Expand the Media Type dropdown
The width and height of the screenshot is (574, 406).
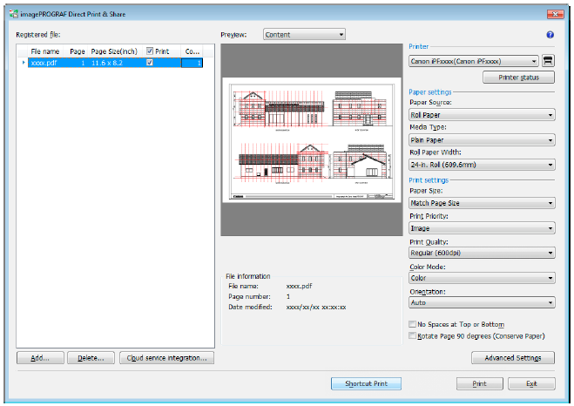481,139
